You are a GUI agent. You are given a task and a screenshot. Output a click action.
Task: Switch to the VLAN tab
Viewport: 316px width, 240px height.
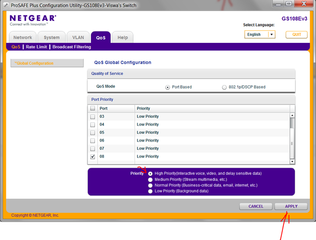(x=78, y=37)
